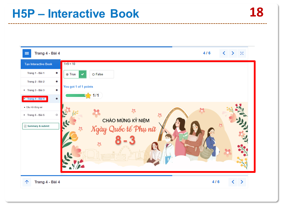Expand the Trang 3 - Bài 3 chapter
283x212 pixels.
[24, 90]
